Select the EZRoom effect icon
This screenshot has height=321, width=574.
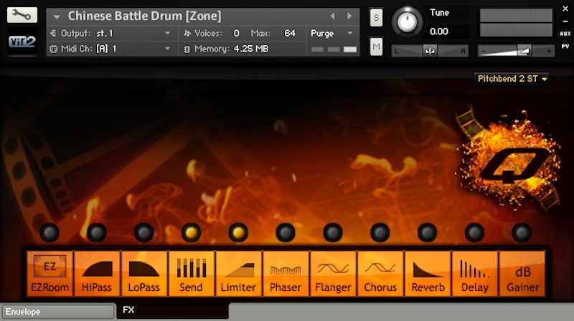click(50, 274)
